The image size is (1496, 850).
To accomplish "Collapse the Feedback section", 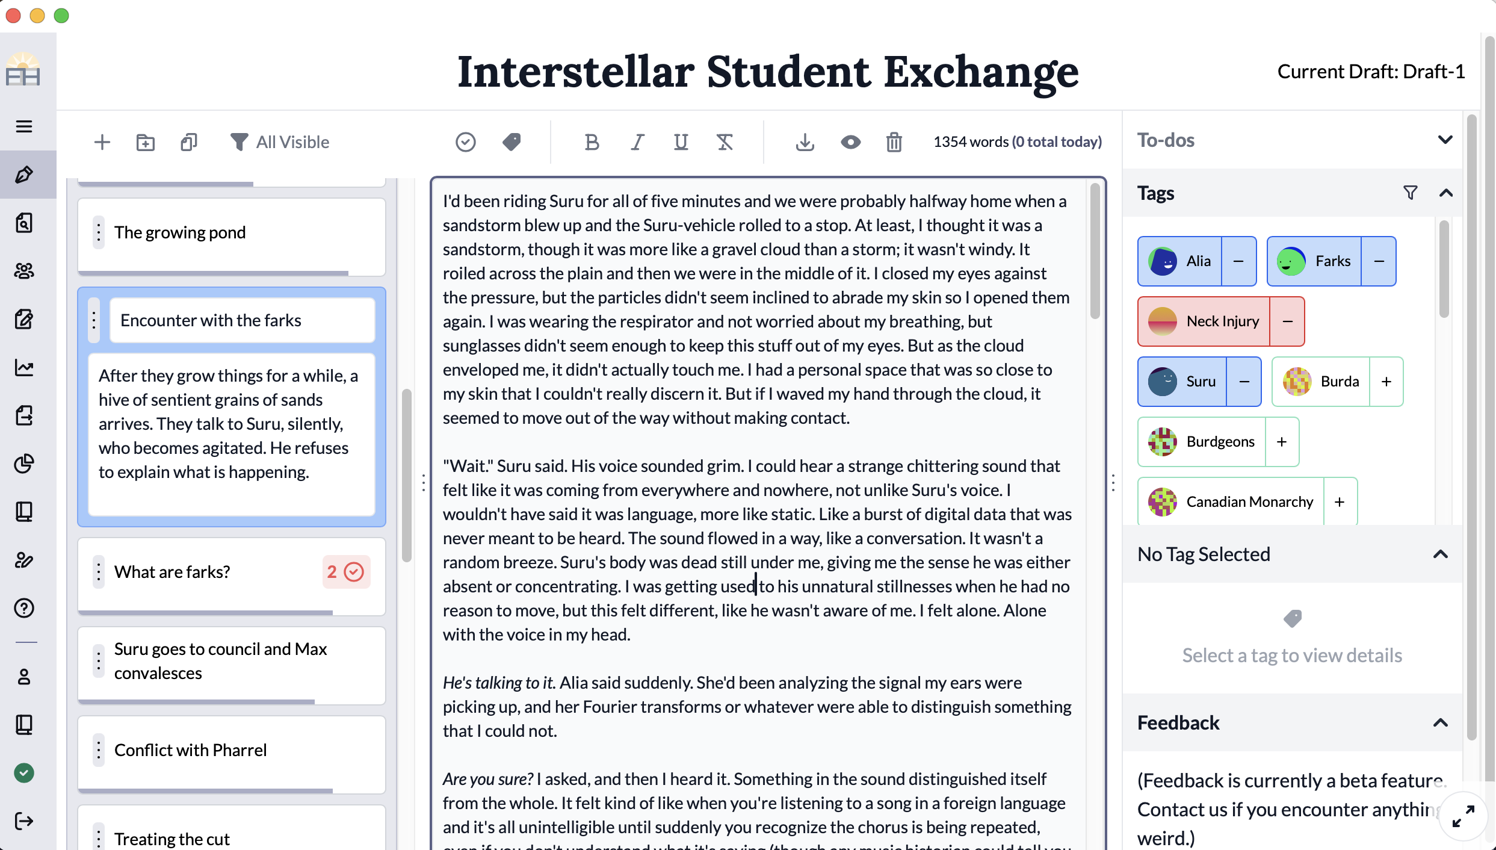I will tap(1441, 722).
